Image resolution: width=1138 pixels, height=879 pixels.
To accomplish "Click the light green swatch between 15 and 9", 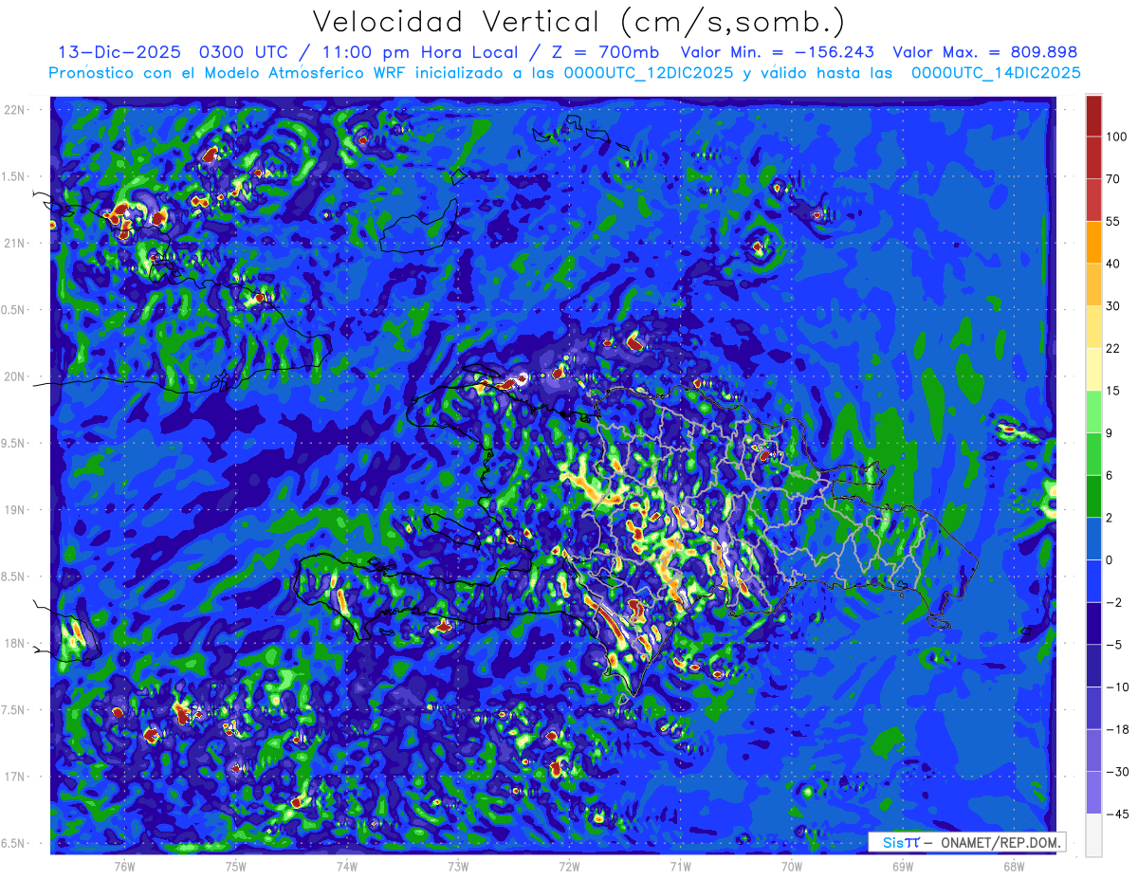I will tap(1093, 412).
